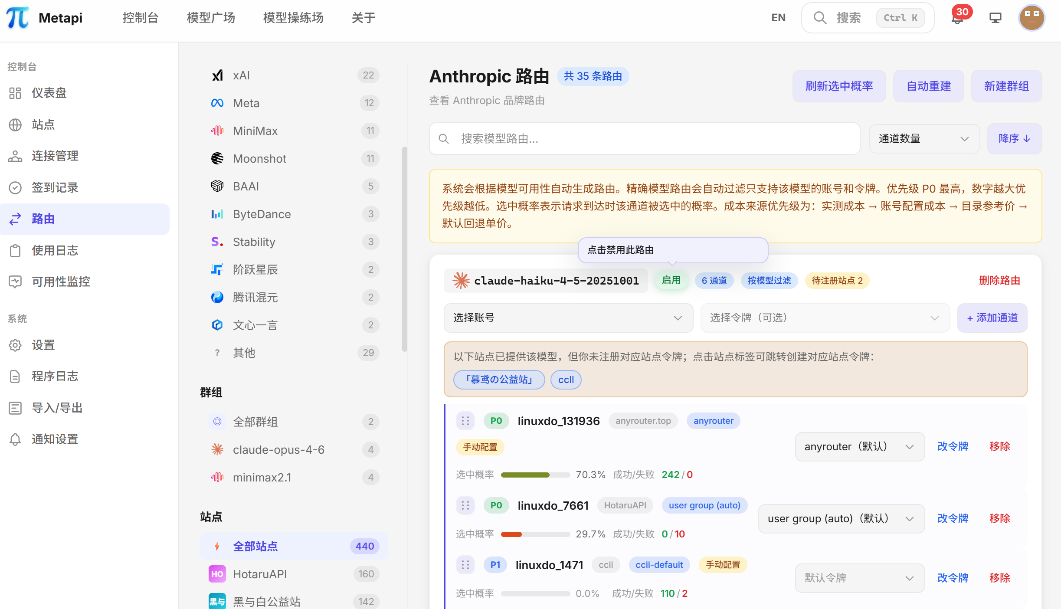
Task: Click the drag handle for linuxdo_7661
Action: pos(465,505)
